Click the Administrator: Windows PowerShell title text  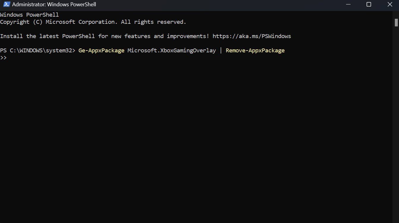[x=54, y=4]
